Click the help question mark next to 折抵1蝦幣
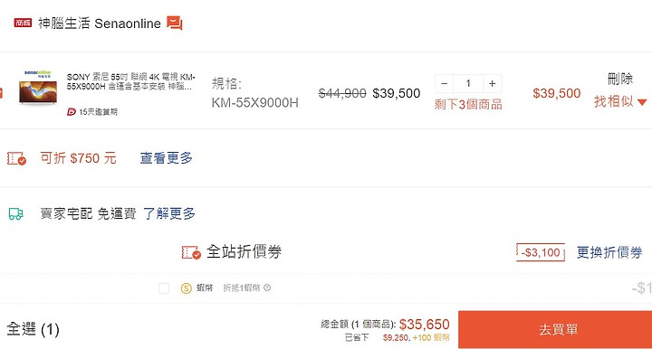This screenshot has width=652, height=349. coord(267,288)
